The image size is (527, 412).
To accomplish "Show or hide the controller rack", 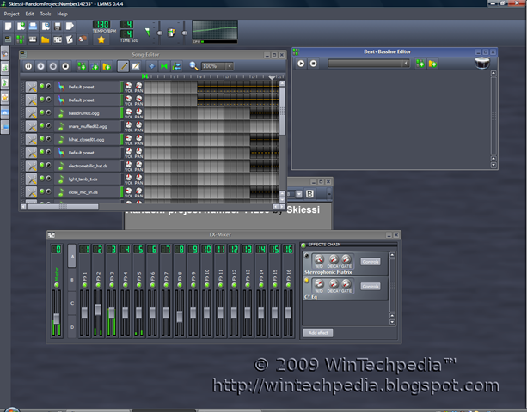I will [x=82, y=39].
